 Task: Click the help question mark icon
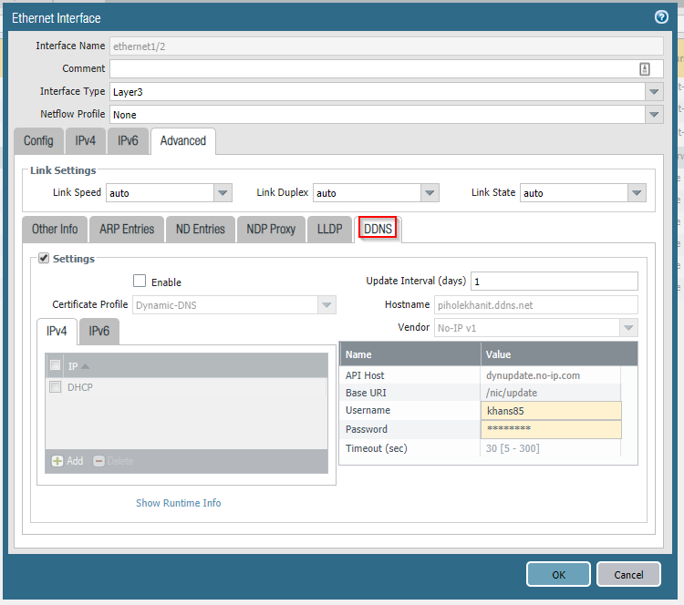coord(661,17)
